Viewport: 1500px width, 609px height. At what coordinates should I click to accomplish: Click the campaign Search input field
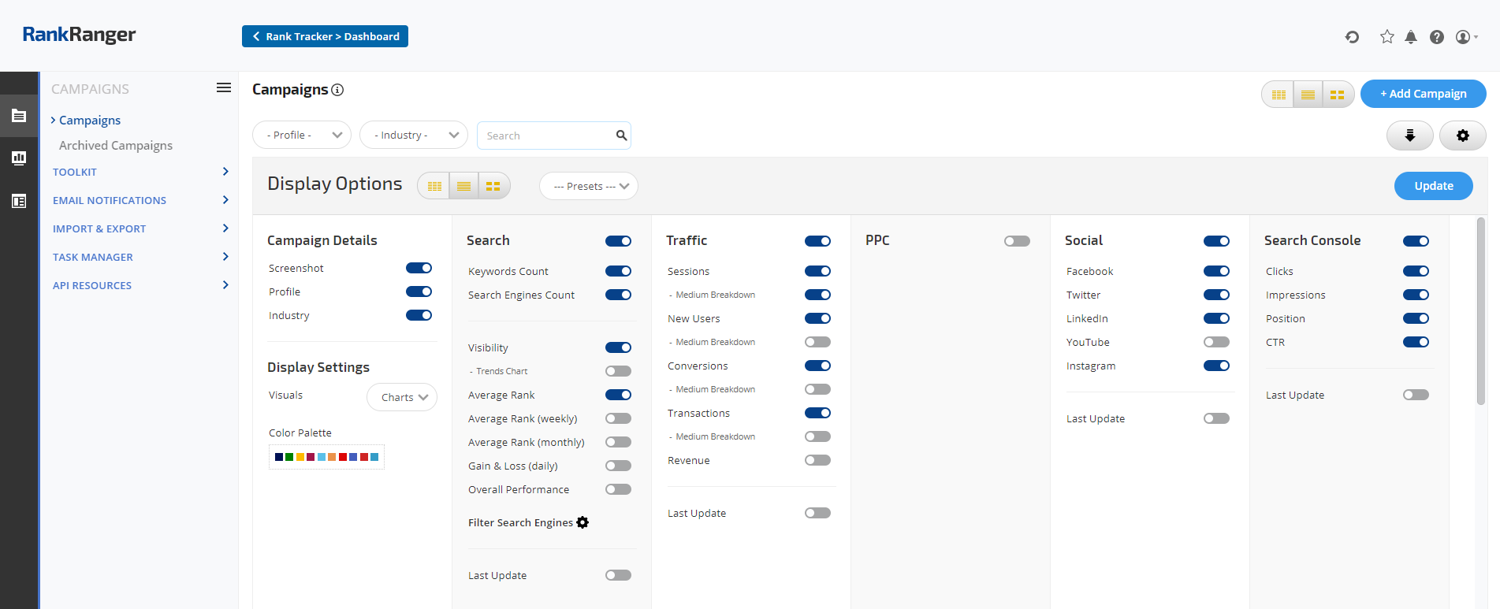point(548,136)
